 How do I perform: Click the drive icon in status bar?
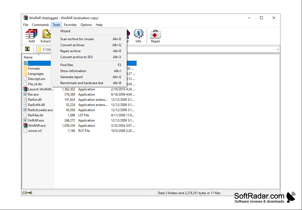click(x=25, y=193)
